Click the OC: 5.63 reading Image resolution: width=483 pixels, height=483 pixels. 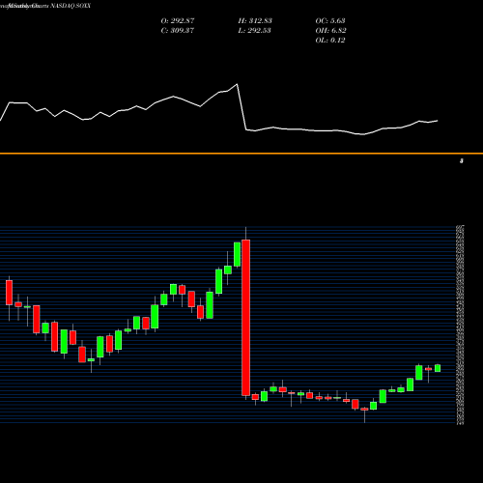[330, 21]
